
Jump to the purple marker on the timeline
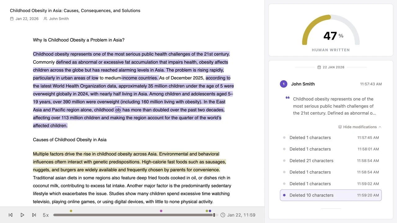(210, 211)
